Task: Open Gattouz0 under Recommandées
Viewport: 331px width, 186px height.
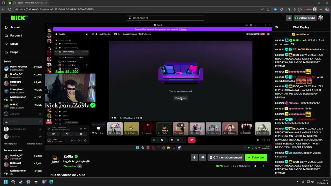Action: [x=23, y=165]
